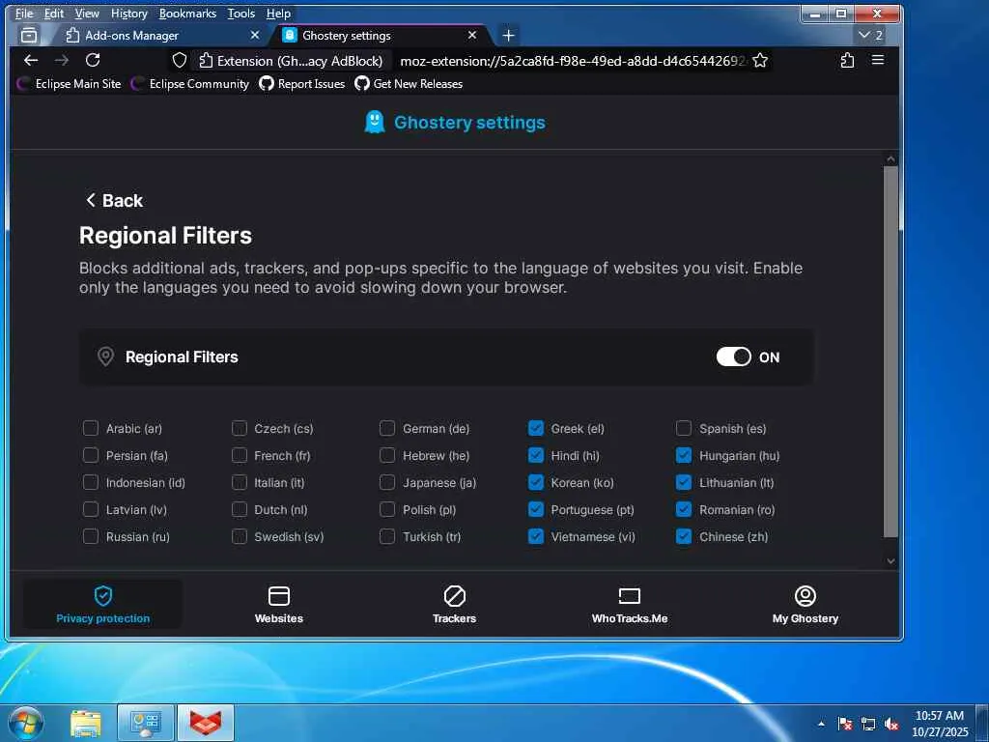Viewport: 989px width, 742px height.
Task: Open the control panel taskbar item
Action: click(x=146, y=724)
